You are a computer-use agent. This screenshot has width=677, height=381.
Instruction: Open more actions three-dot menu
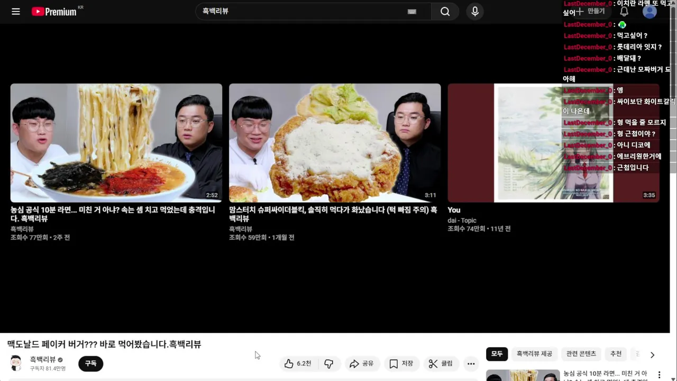click(x=471, y=364)
